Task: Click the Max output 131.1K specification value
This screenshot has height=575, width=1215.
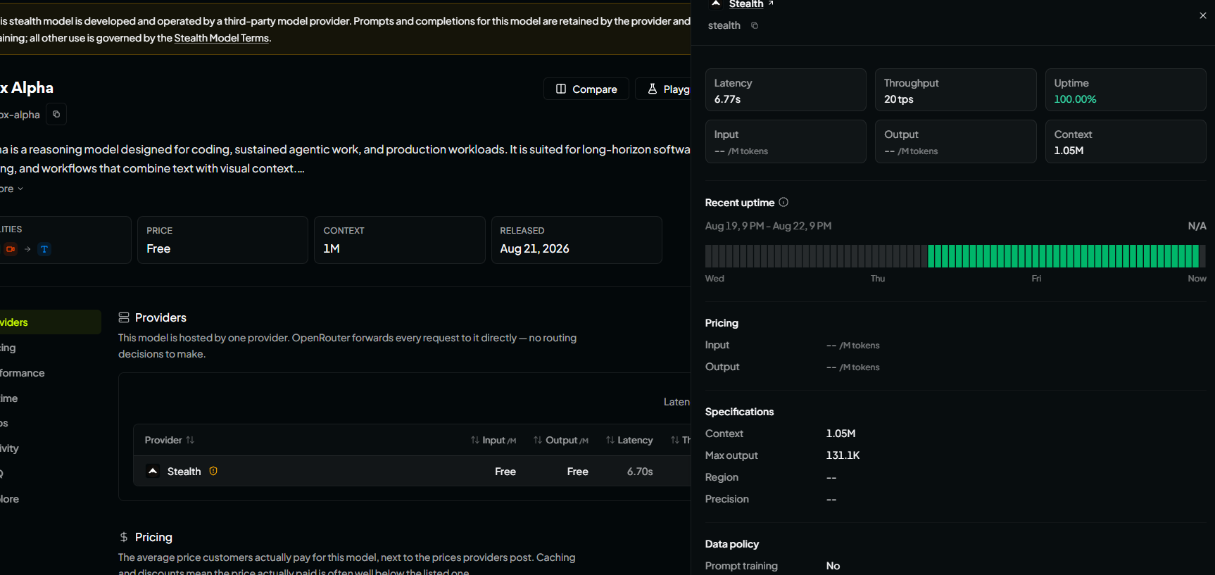Action: coord(843,455)
